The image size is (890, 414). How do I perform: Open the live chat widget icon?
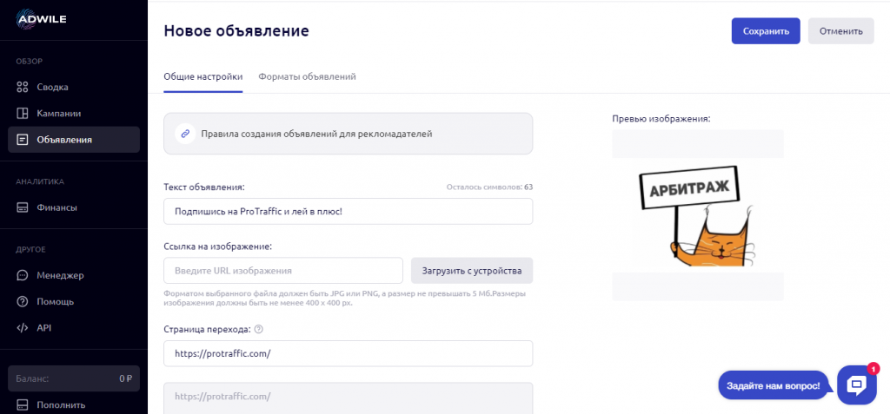856,384
